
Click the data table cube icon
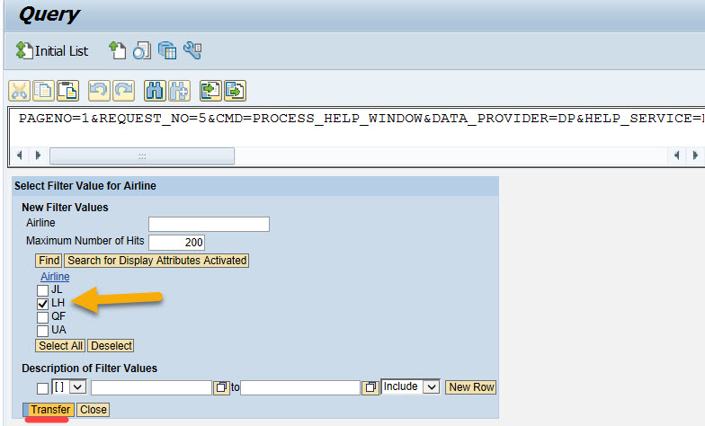[167, 50]
